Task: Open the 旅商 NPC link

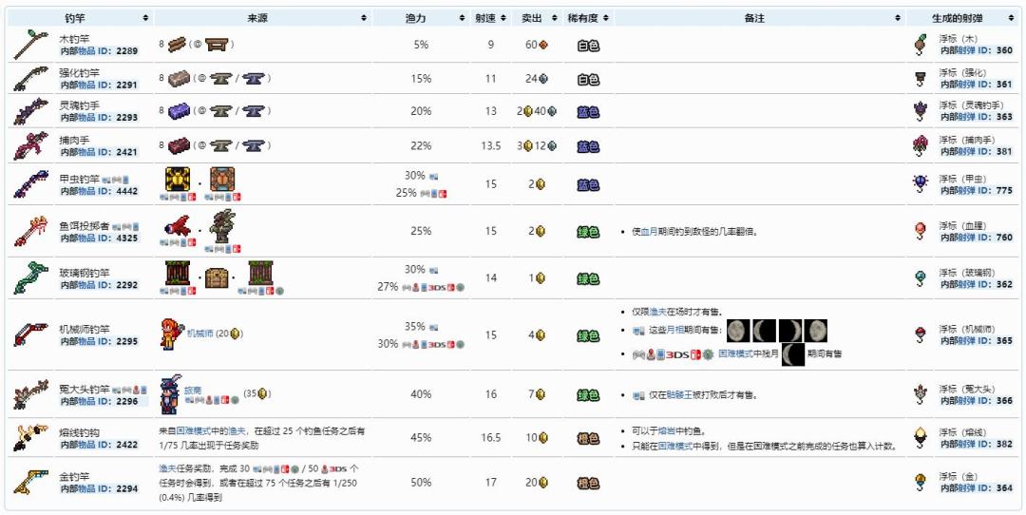Action: click(192, 389)
